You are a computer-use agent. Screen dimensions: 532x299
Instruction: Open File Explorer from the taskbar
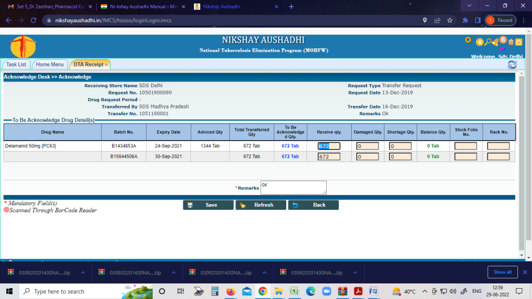278,291
